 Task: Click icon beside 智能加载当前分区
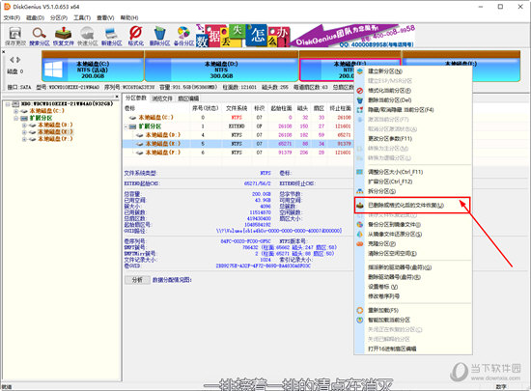[x=360, y=320]
